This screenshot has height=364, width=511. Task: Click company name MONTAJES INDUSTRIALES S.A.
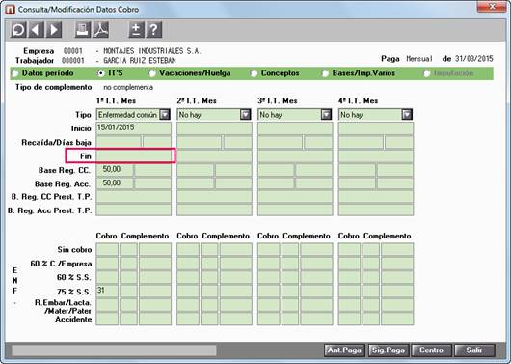click(152, 51)
